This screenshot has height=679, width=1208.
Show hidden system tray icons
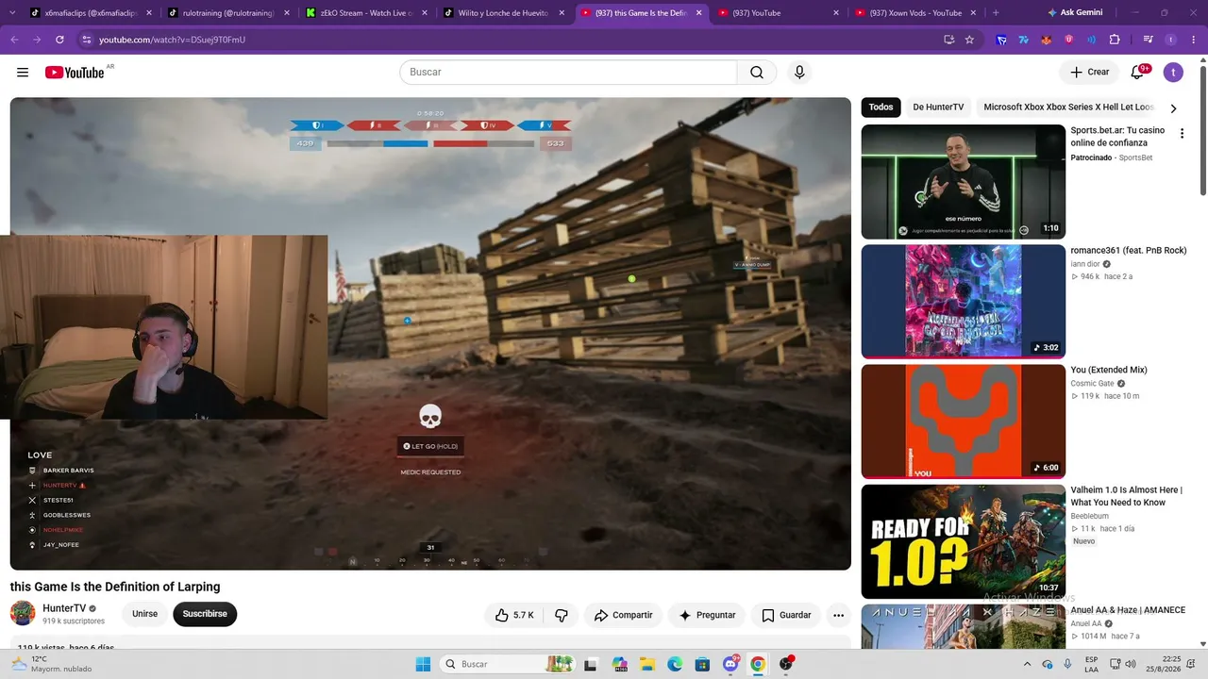click(1028, 664)
